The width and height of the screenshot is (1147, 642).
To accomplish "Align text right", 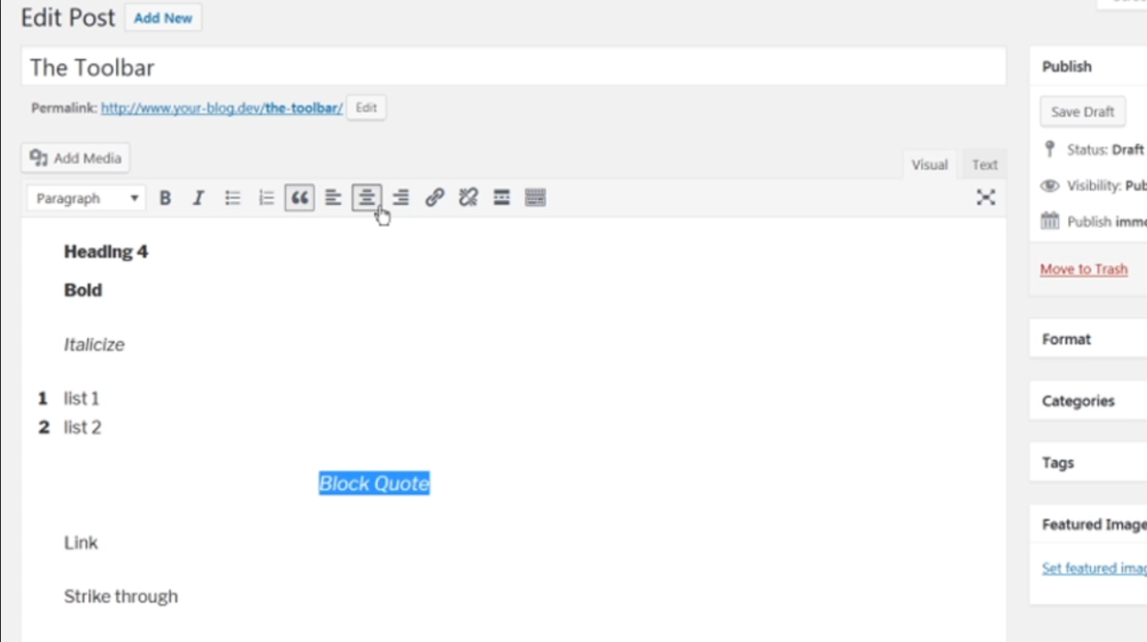I will click(401, 198).
